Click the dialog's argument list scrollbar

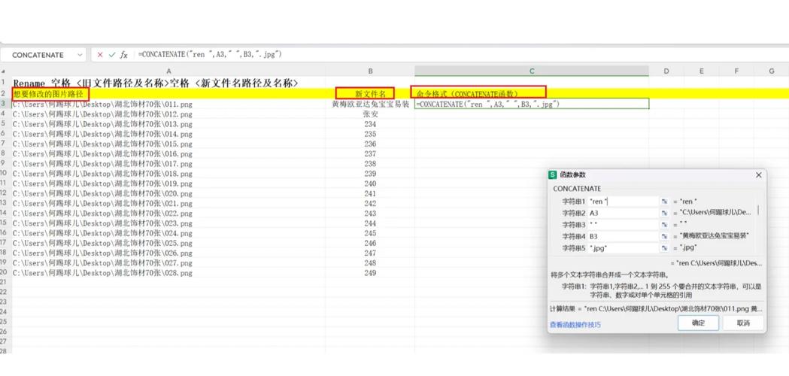click(x=758, y=211)
